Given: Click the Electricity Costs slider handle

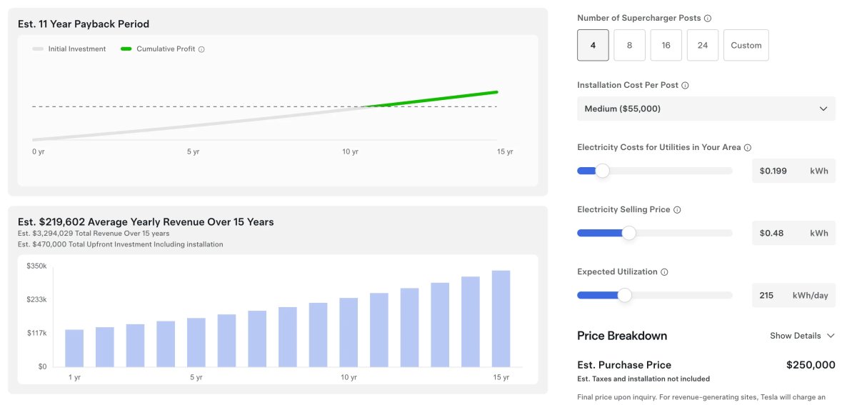Looking at the screenshot, I should coord(602,171).
